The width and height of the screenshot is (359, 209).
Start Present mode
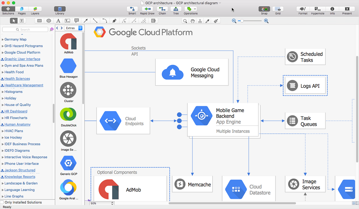coord(347,9)
